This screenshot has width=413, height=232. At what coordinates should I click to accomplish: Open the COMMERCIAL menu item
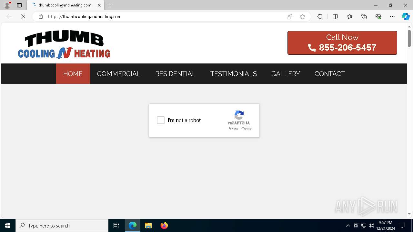(119, 74)
